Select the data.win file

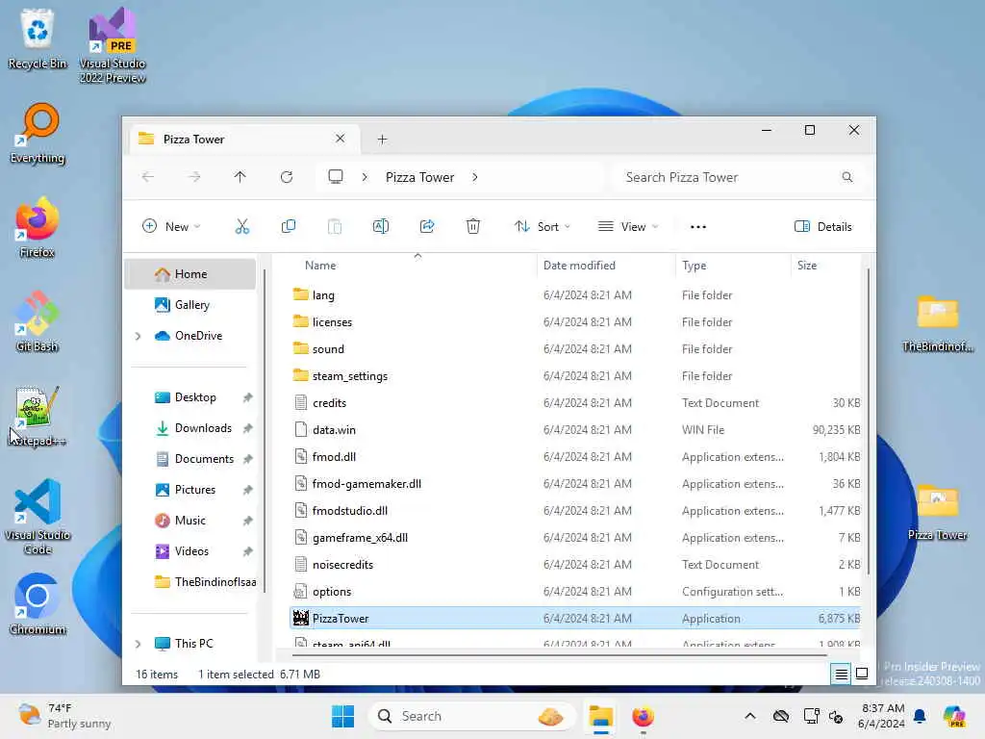tap(575, 430)
